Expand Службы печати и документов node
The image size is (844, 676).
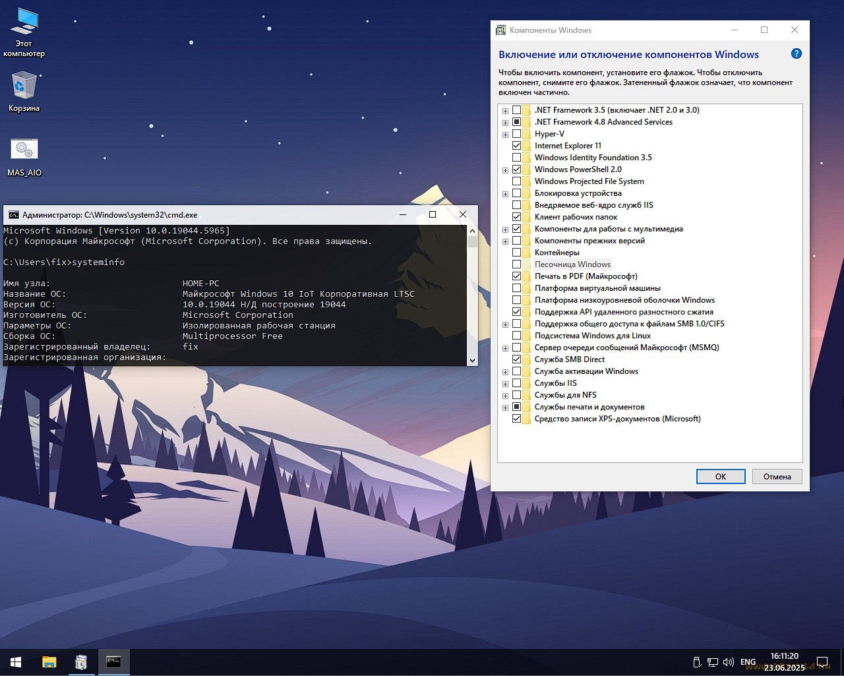tap(505, 408)
